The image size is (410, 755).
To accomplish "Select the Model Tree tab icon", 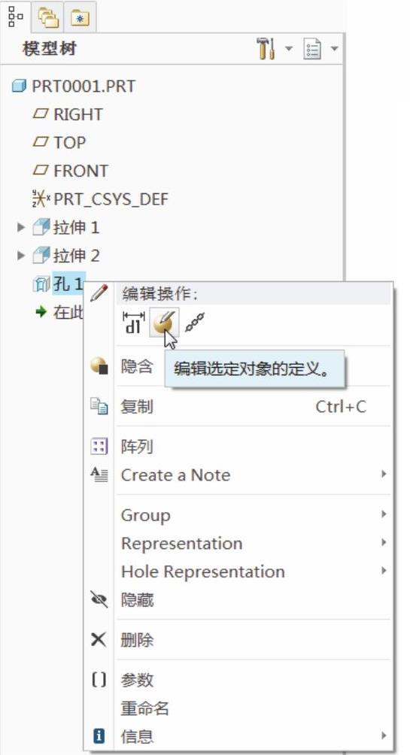I will [x=16, y=17].
